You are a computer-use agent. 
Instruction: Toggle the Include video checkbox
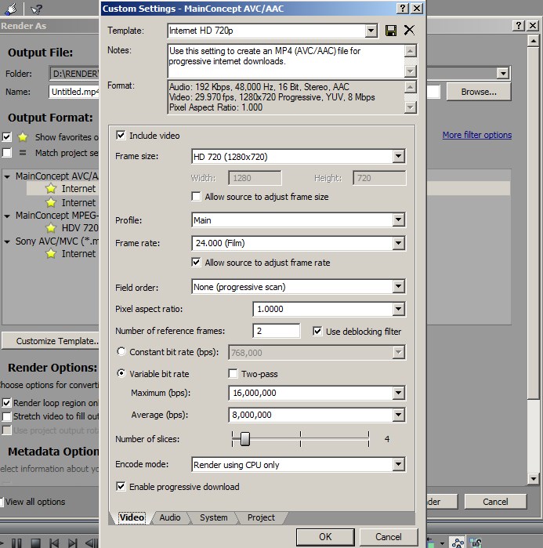pyautogui.click(x=121, y=136)
